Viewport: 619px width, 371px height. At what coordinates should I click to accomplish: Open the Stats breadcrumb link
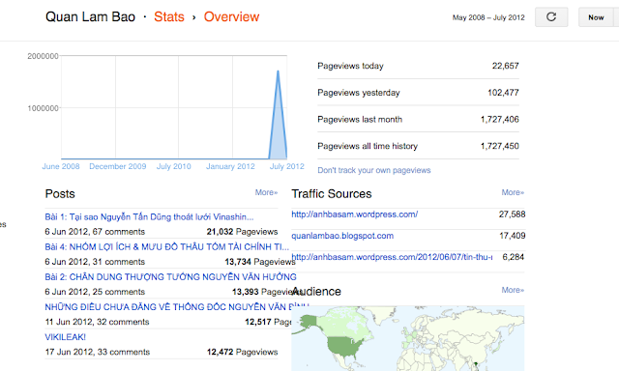(x=169, y=17)
